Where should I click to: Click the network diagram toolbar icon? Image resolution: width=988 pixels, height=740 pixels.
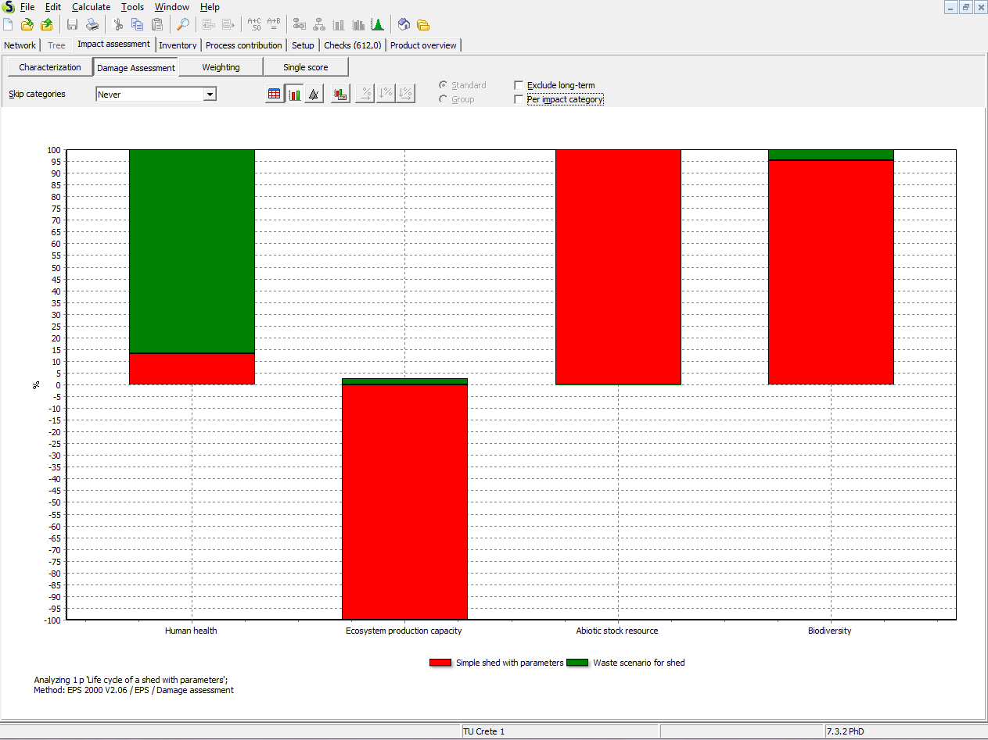click(x=300, y=24)
